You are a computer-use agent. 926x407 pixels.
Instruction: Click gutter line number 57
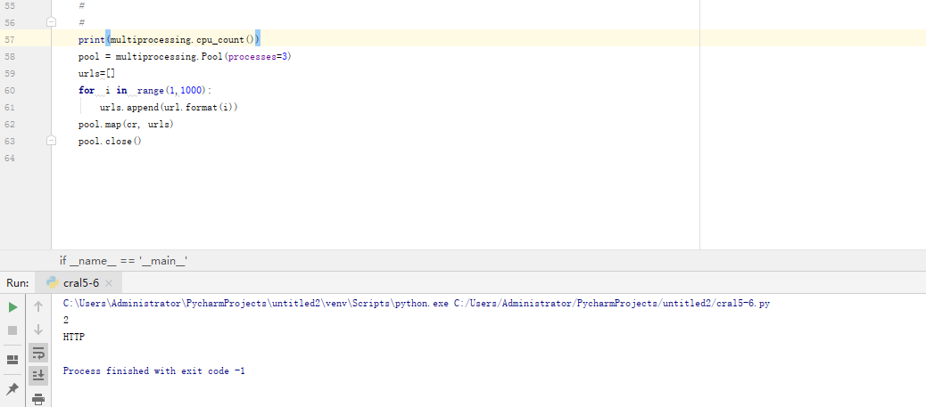[10, 39]
